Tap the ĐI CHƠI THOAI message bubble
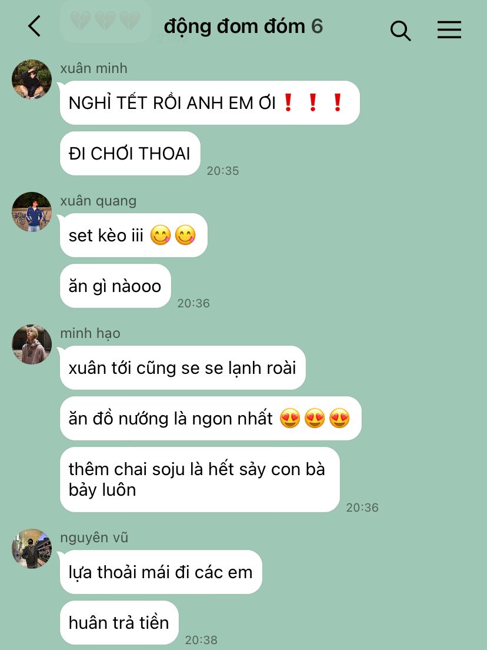 click(x=130, y=154)
